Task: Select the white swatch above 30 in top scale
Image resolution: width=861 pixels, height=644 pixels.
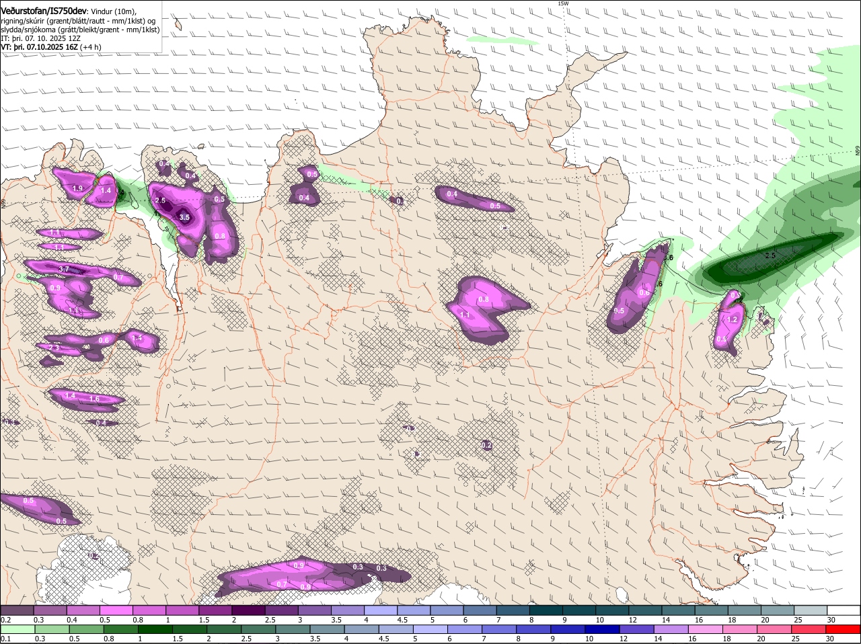Action: click(844, 610)
